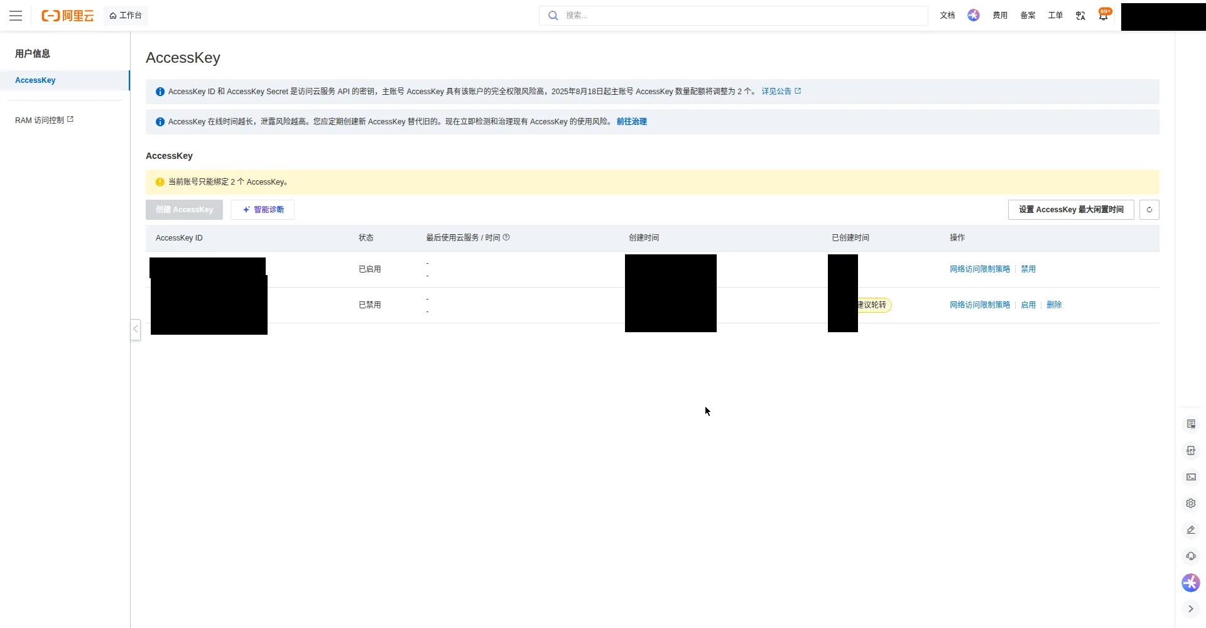This screenshot has height=628, width=1206.
Task: Click the customer support headset icon
Action: [1191, 556]
